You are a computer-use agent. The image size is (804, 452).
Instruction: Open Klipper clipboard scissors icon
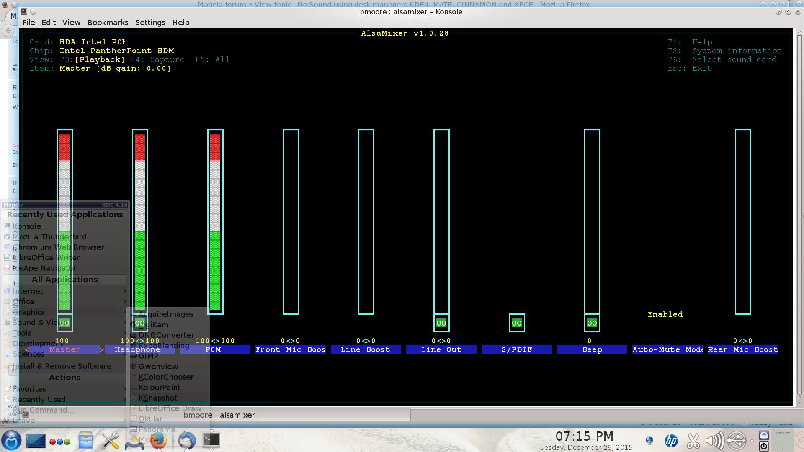point(693,441)
